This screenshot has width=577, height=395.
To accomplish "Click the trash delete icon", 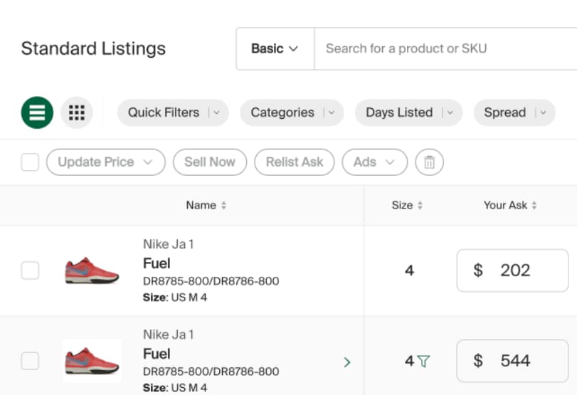I will (430, 162).
